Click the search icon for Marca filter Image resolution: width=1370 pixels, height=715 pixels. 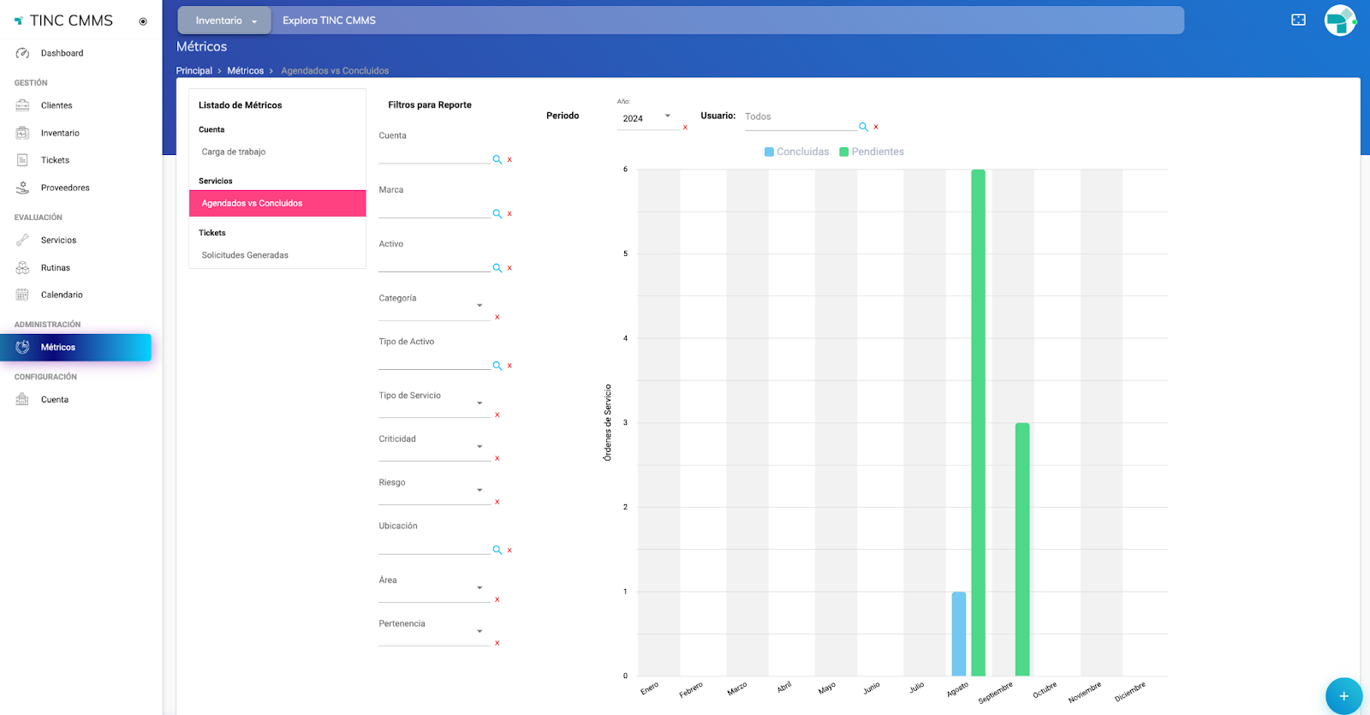(497, 214)
